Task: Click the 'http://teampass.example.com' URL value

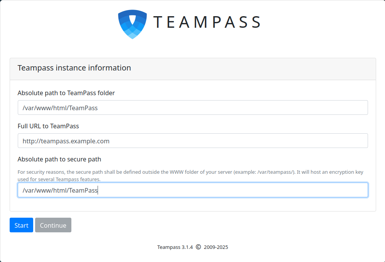Action: [66, 141]
